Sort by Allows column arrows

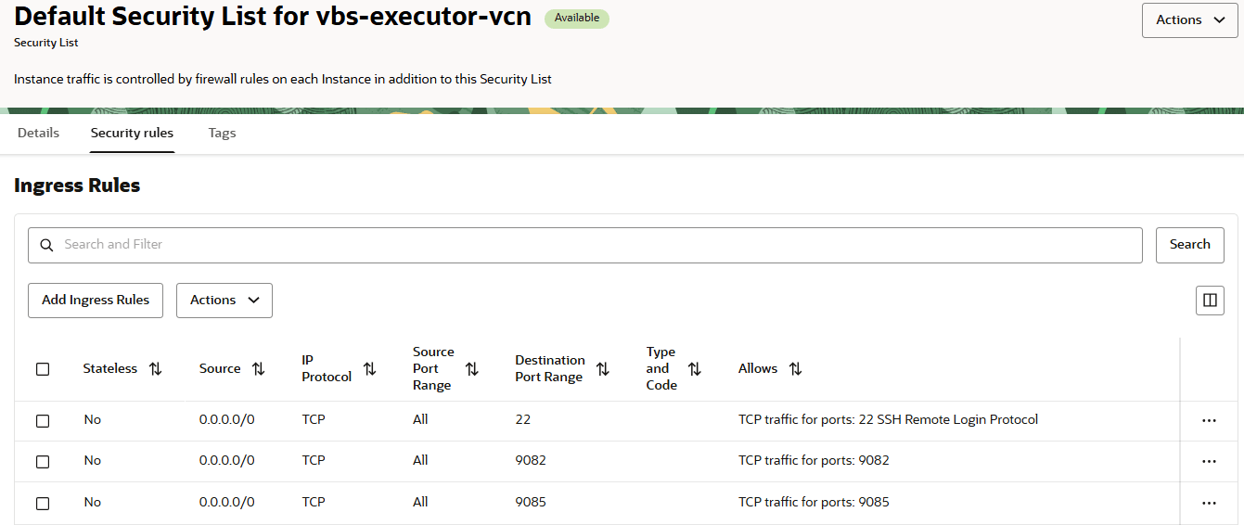795,369
